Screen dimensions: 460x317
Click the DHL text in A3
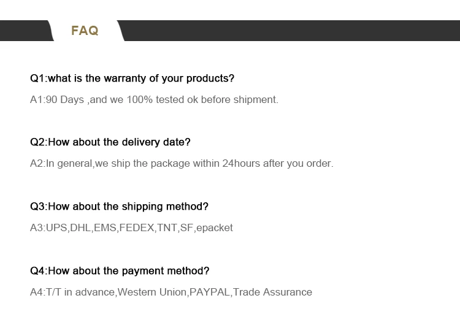[x=80, y=228]
